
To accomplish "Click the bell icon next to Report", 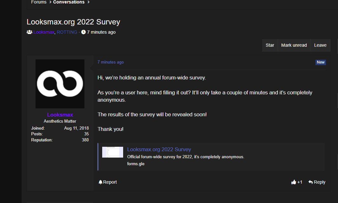I will coord(100,182).
